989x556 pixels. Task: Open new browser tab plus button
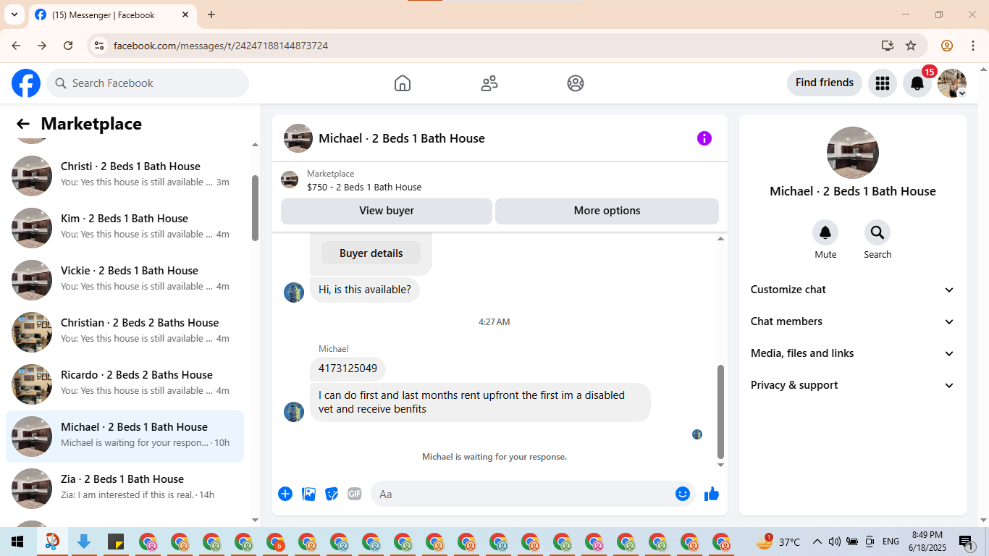211,14
